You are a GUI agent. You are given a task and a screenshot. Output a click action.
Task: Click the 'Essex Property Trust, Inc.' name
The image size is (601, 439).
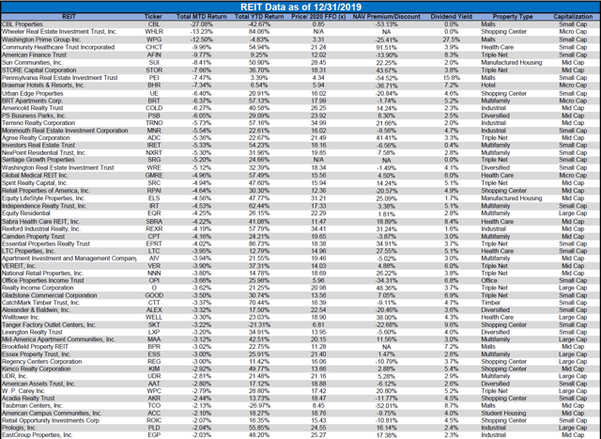tap(36, 354)
